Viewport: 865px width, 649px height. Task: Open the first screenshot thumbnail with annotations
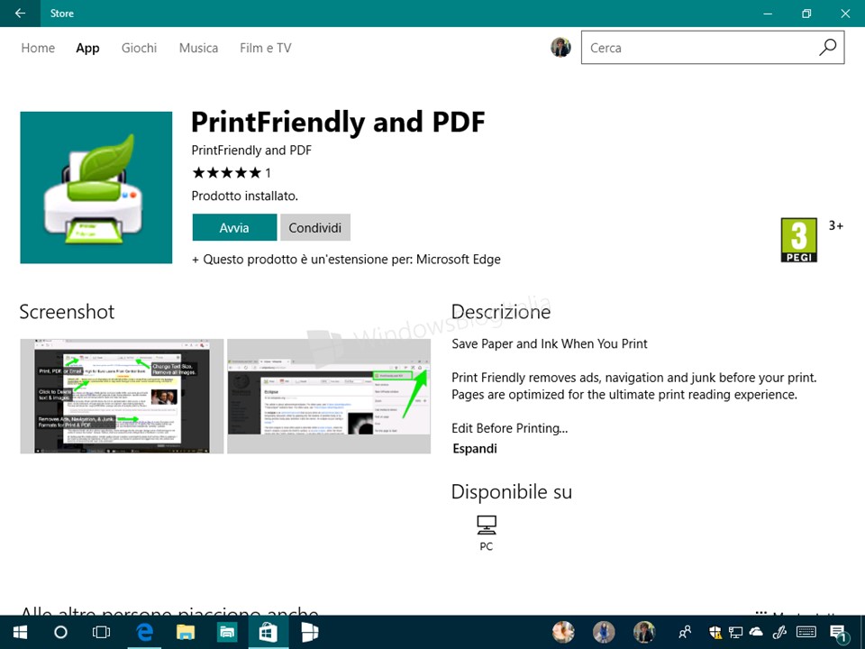[122, 397]
